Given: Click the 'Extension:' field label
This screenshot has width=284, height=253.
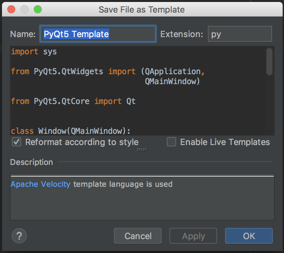Looking at the screenshot, I should click(x=182, y=34).
